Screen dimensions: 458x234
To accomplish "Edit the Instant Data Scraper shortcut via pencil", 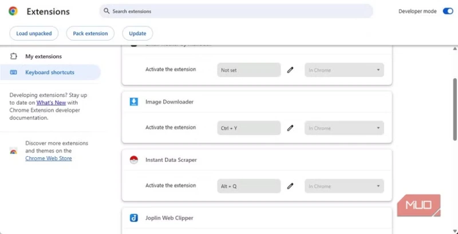I will [x=290, y=186].
